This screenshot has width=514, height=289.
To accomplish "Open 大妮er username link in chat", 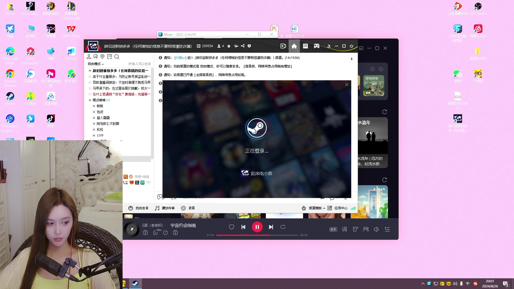I will tap(180, 58).
